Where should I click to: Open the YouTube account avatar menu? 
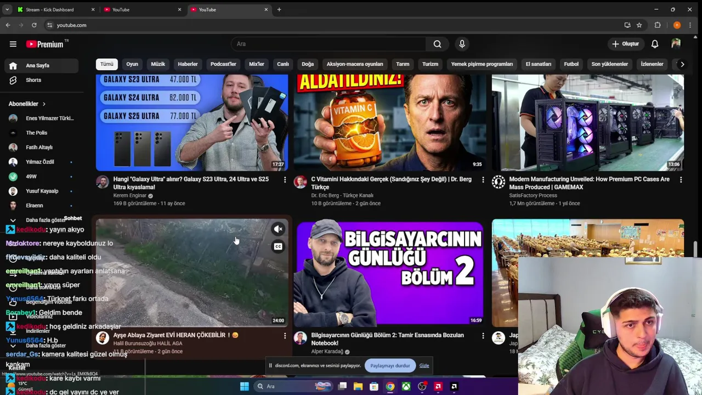[x=676, y=44]
